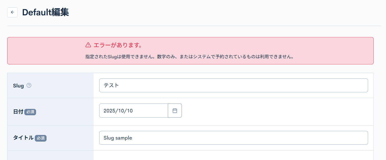The image size is (386, 160).
Task: Open the calendar date picker icon
Action: tap(175, 110)
